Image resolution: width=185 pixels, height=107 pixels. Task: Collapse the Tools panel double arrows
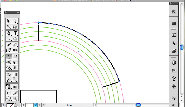(x=18, y=12)
